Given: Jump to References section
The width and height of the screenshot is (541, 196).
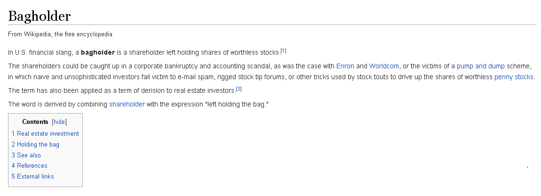Looking at the screenshot, I should 29,165.
